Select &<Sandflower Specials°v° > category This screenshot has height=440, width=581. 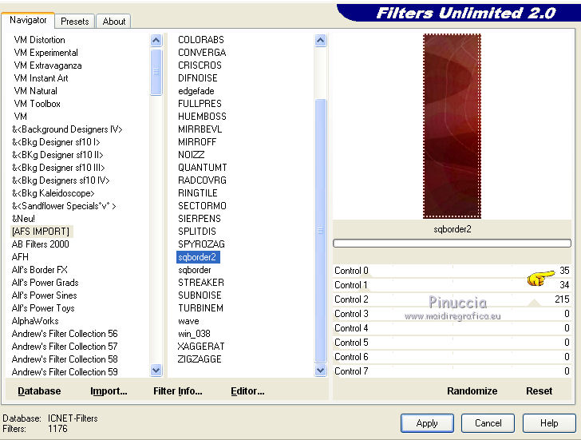tap(64, 206)
